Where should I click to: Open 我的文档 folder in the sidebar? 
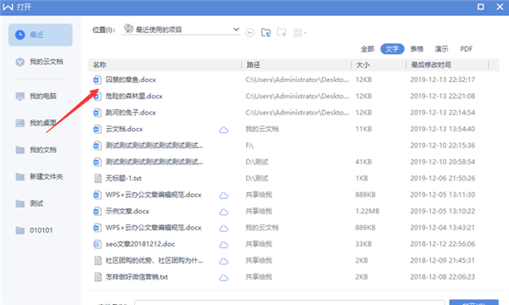point(36,150)
